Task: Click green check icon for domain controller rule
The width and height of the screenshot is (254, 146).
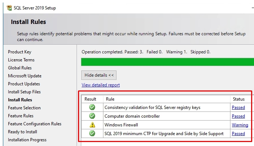Action: (92, 116)
